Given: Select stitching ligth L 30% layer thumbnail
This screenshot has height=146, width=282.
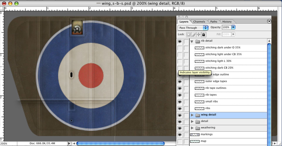Looking at the screenshot, I should [x=199, y=61].
